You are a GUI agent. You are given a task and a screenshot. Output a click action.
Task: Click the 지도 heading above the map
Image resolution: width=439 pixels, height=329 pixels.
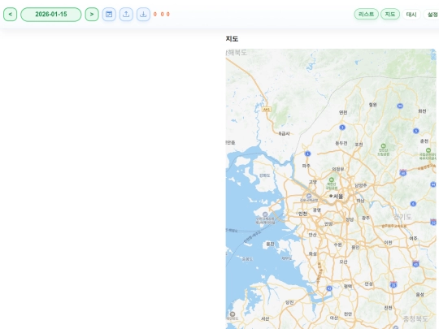(232, 39)
